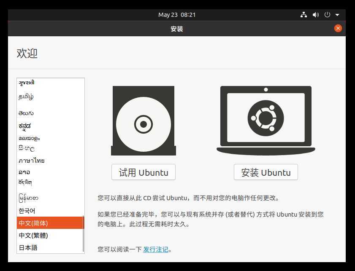This screenshot has height=271, width=355.
Task: Select తెలుగు in the language list
Action: click(x=50, y=113)
